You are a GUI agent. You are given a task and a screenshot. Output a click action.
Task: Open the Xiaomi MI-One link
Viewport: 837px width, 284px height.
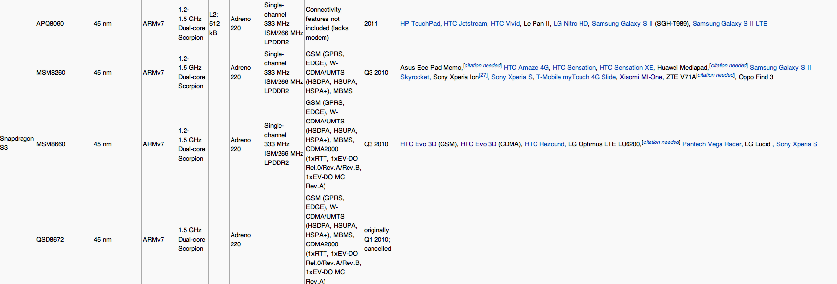click(641, 77)
